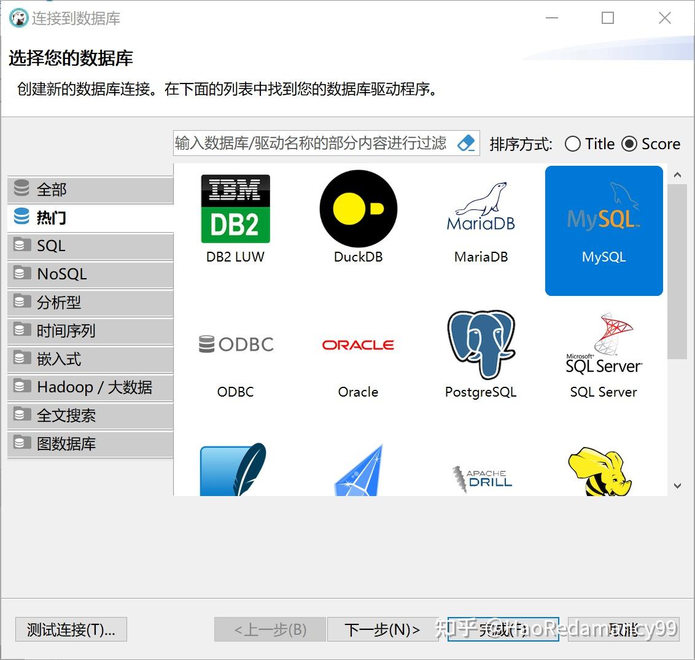This screenshot has width=695, height=660.
Task: Click the 下一步(N) button
Action: (381, 629)
